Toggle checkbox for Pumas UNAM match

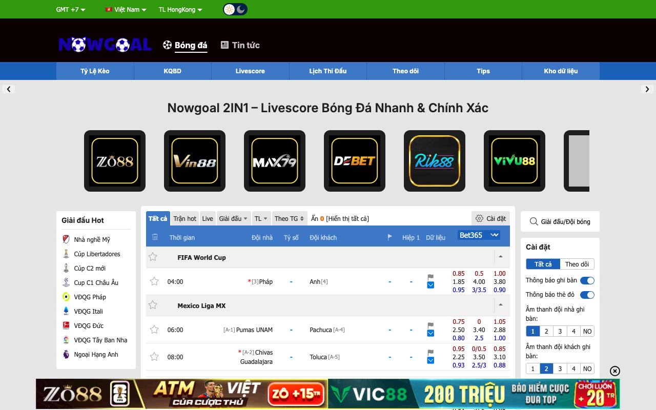pyautogui.click(x=430, y=333)
